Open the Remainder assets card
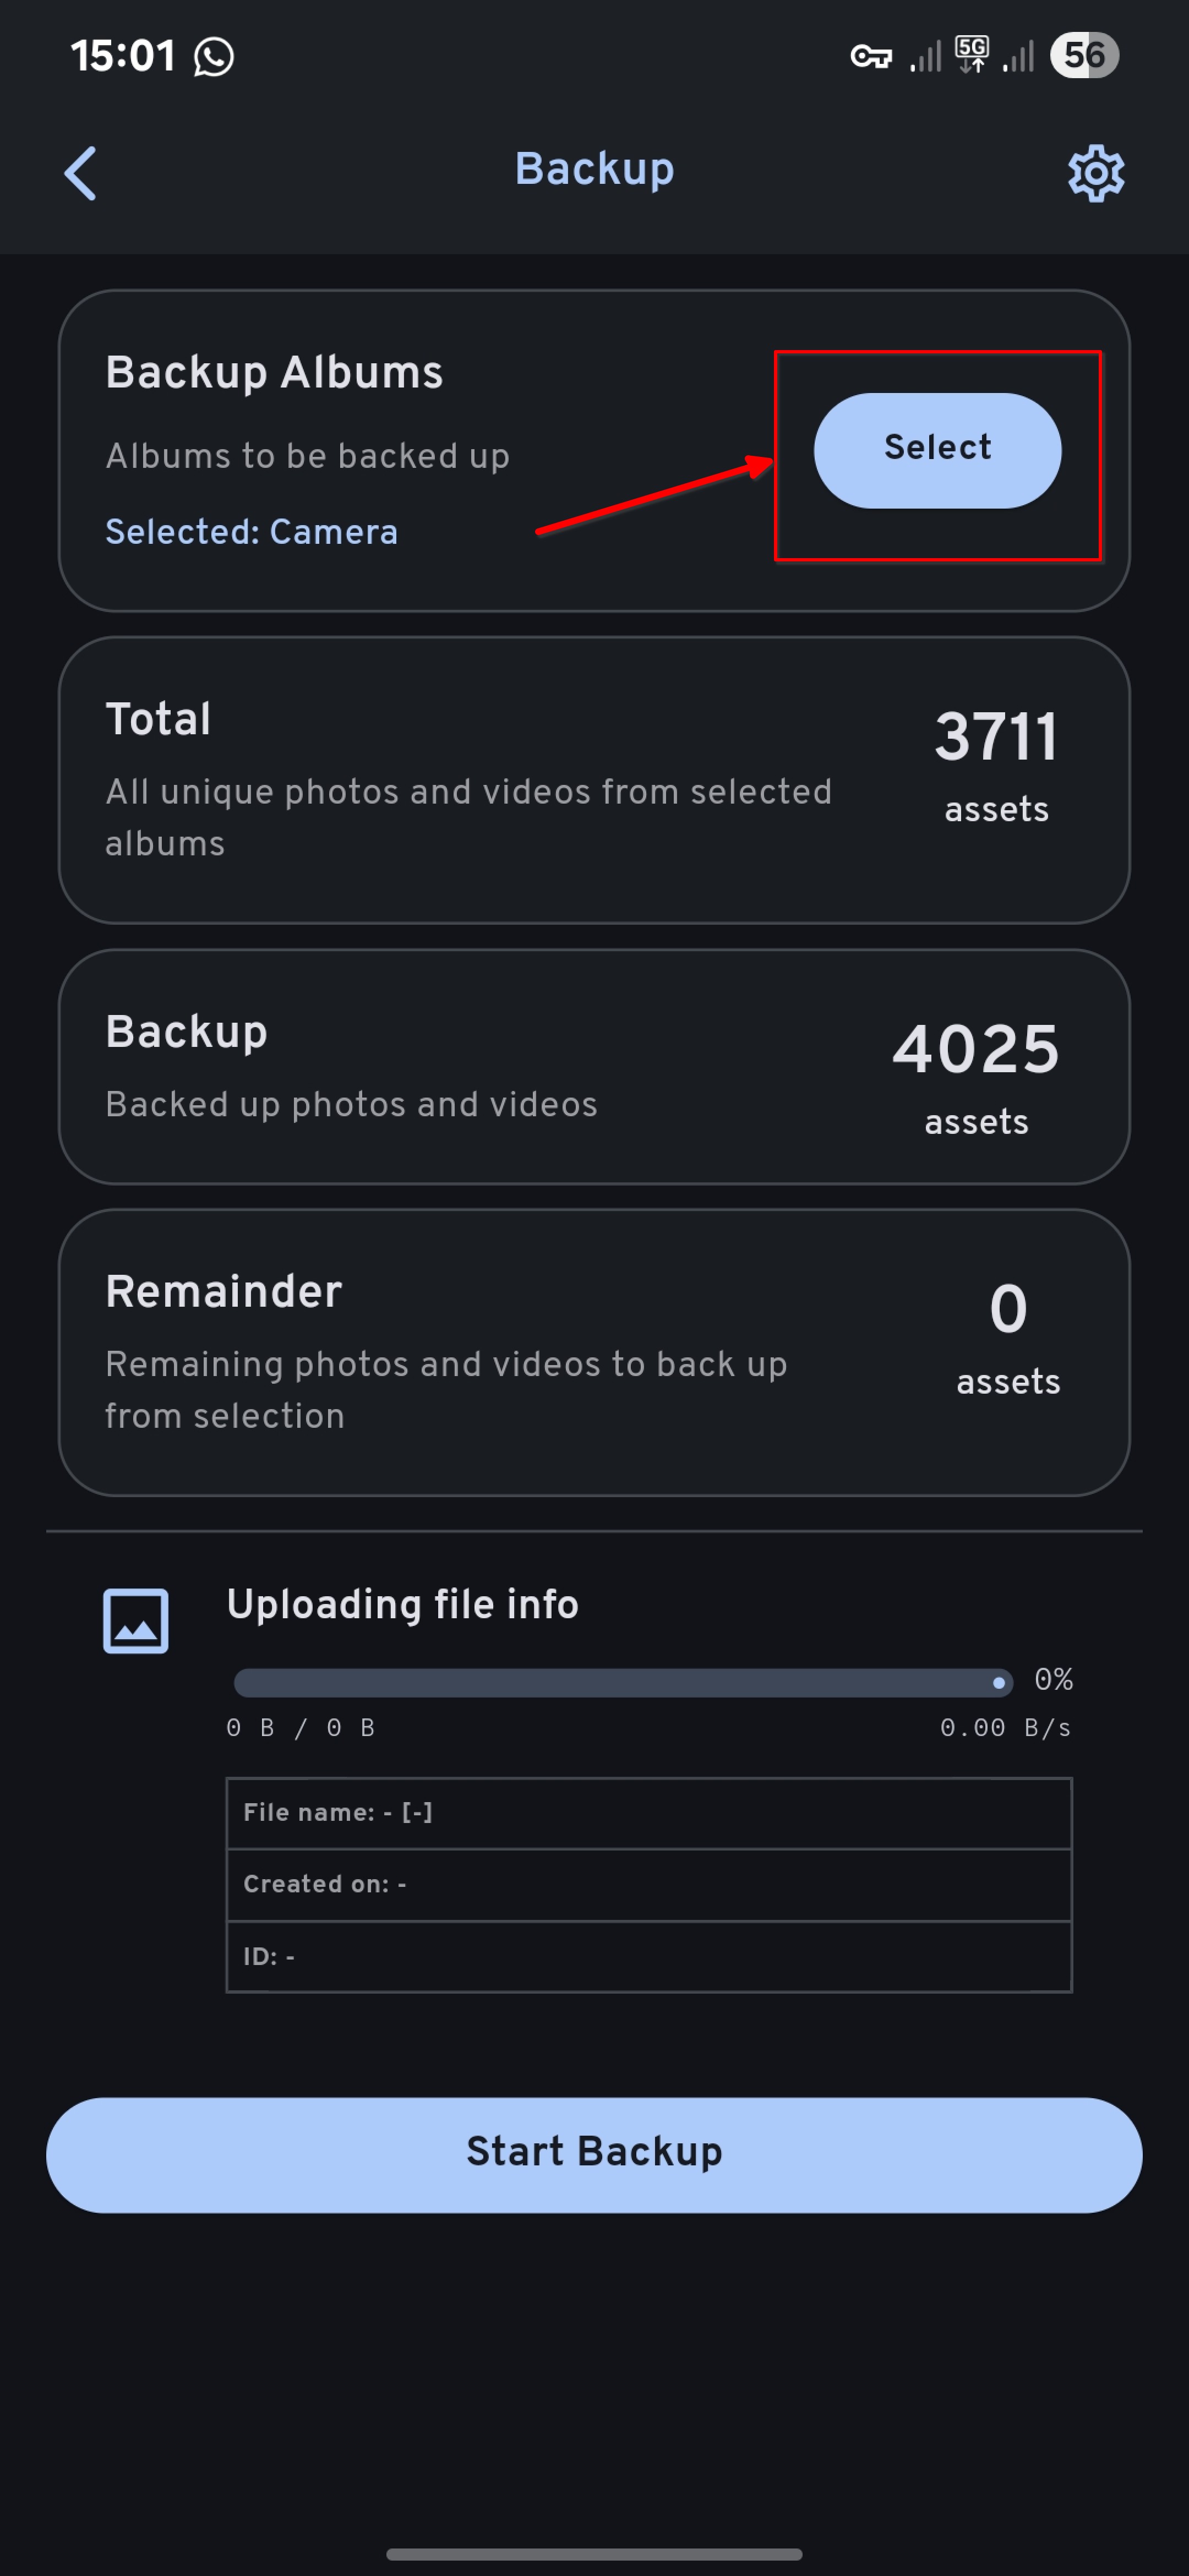1189x2576 pixels. point(594,1352)
